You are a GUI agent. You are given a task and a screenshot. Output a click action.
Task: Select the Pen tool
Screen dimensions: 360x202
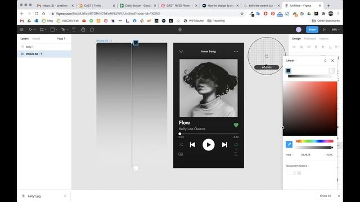point(63,30)
